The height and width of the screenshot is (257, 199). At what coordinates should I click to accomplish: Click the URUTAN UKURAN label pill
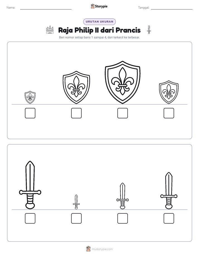click(99, 22)
